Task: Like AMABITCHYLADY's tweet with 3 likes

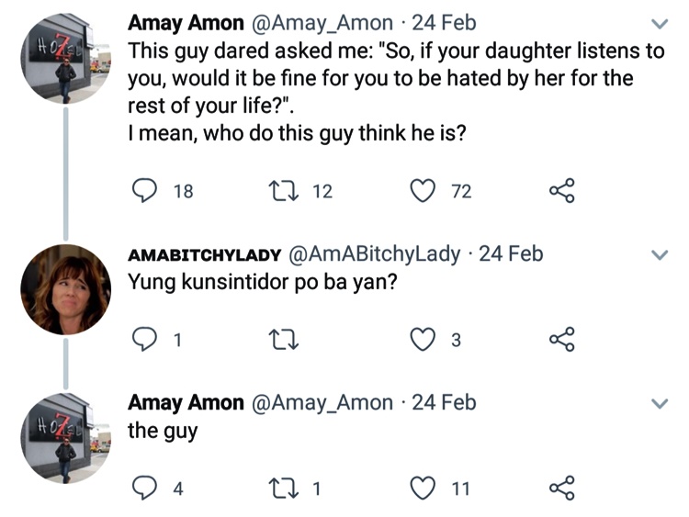Action: (x=421, y=340)
